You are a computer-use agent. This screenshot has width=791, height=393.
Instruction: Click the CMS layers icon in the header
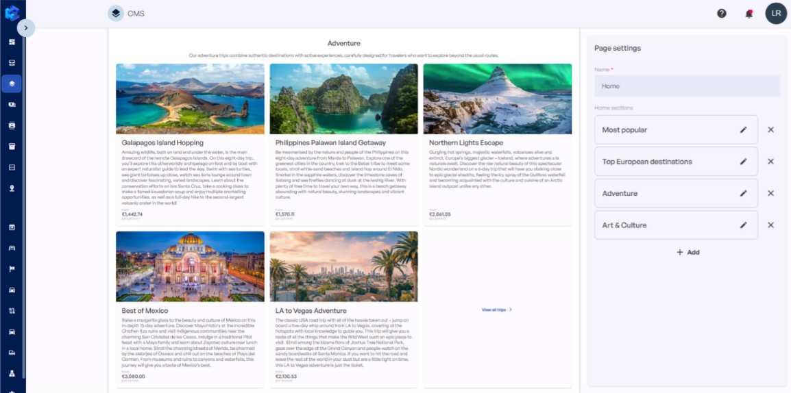coord(116,13)
